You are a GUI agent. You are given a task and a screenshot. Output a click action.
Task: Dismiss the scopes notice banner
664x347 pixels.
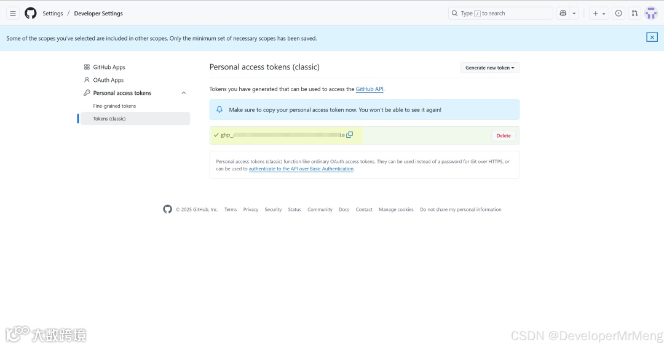coord(652,38)
